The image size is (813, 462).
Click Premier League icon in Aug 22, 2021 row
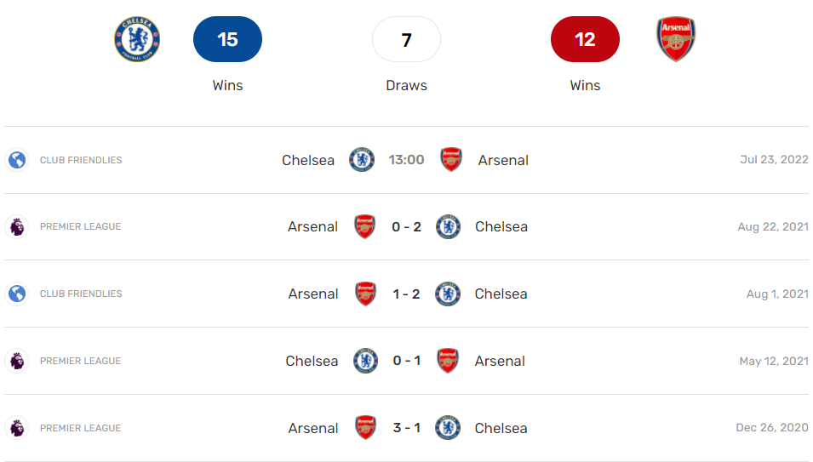tap(16, 226)
